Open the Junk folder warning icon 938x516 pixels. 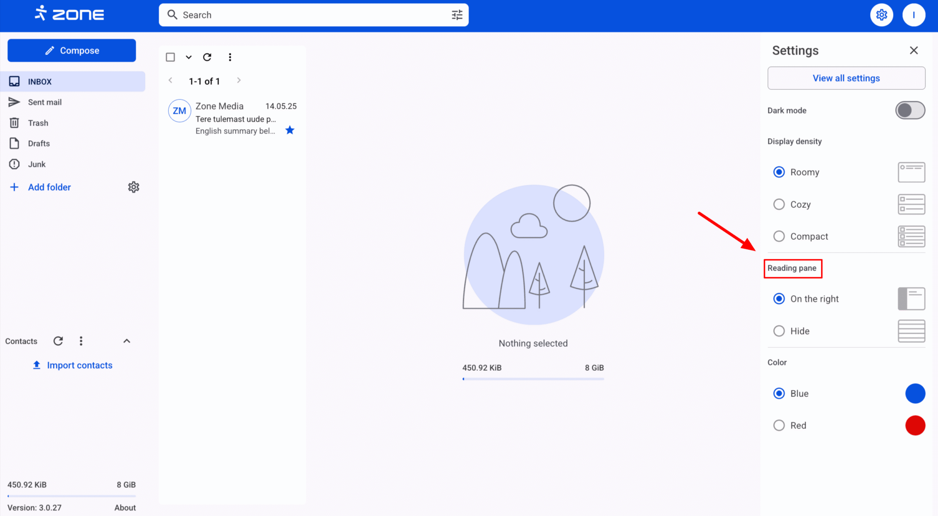coord(14,164)
